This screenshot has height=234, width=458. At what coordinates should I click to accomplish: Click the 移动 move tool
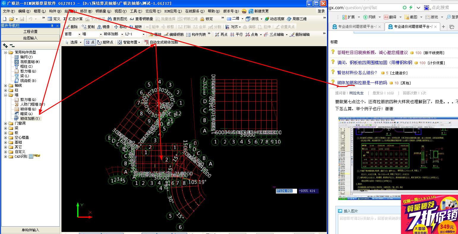[x=120, y=27]
